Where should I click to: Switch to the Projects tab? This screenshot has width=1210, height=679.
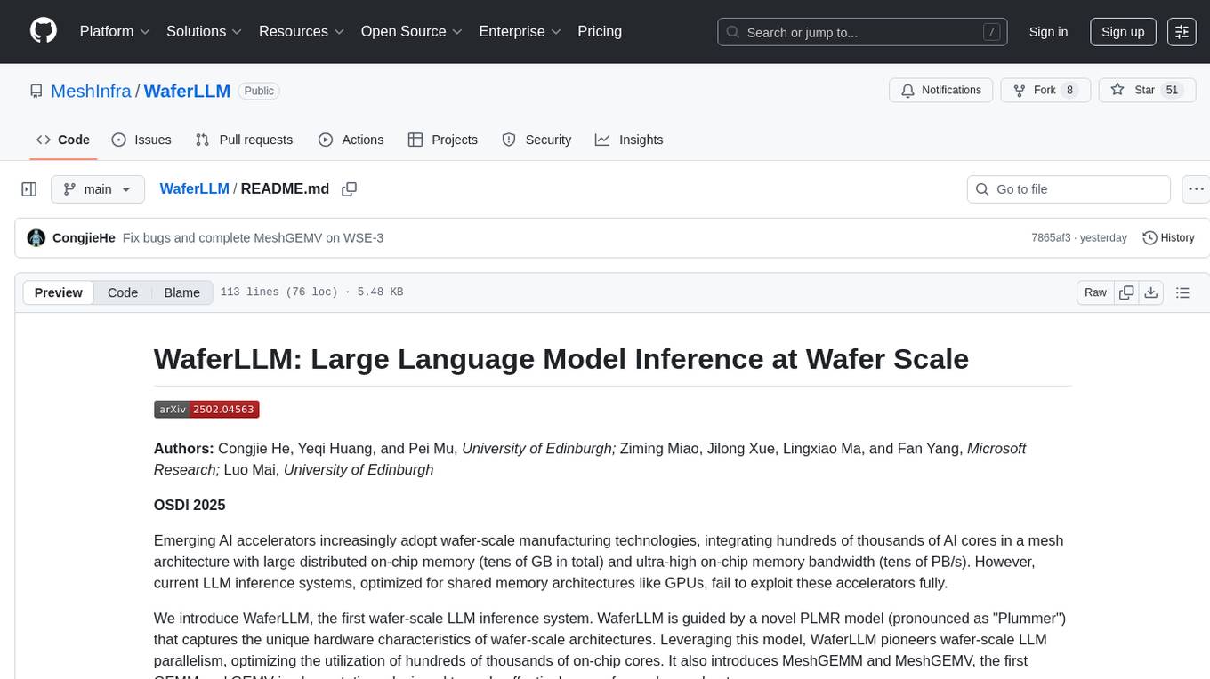[x=443, y=140]
